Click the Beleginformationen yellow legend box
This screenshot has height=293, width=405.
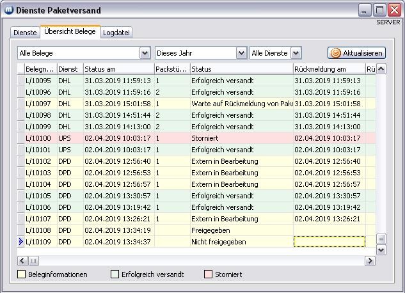coord(22,274)
